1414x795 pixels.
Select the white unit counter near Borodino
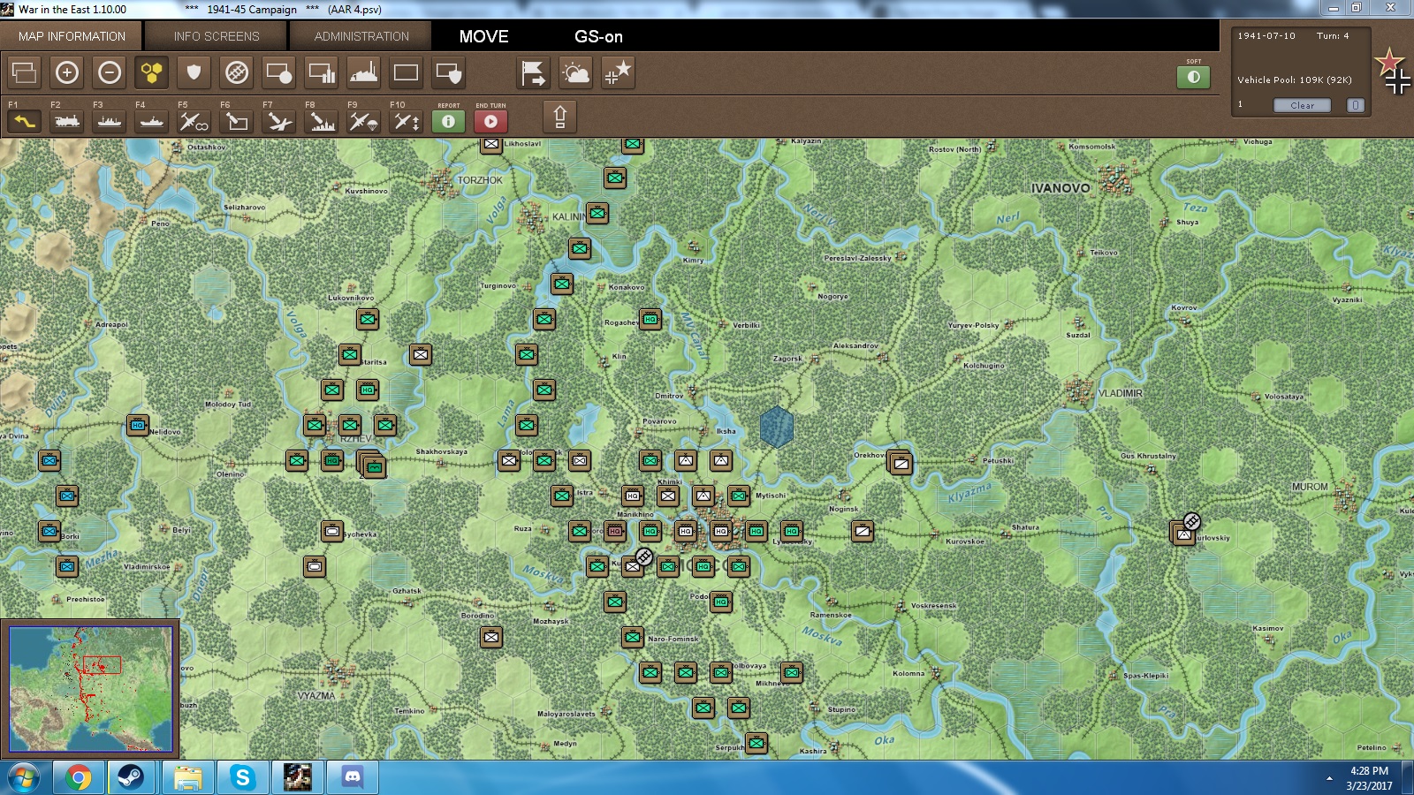click(491, 637)
